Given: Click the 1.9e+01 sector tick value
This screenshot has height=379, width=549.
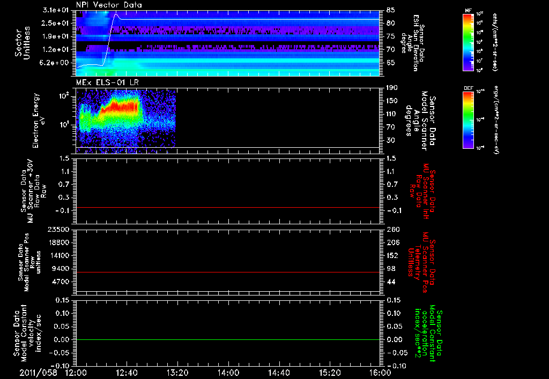Looking at the screenshot, I should 55,36.
